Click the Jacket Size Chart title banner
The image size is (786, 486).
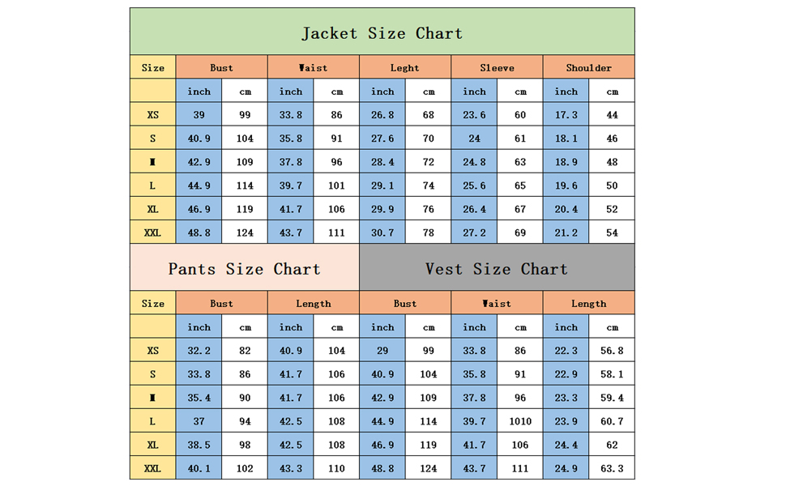click(x=382, y=32)
